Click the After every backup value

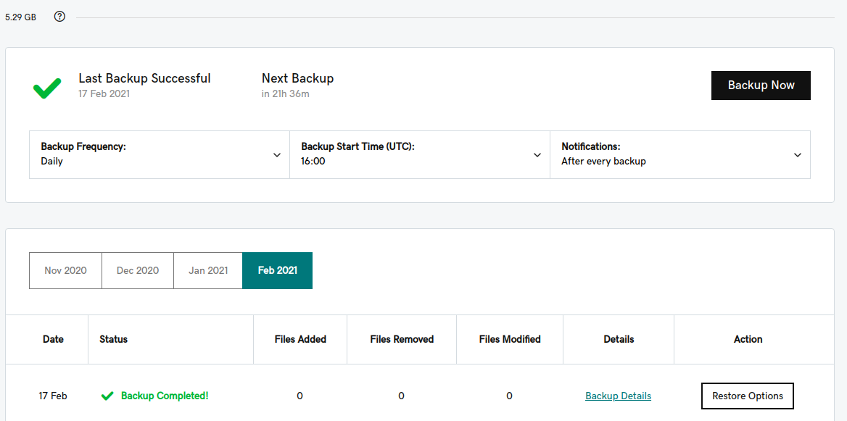coord(603,161)
